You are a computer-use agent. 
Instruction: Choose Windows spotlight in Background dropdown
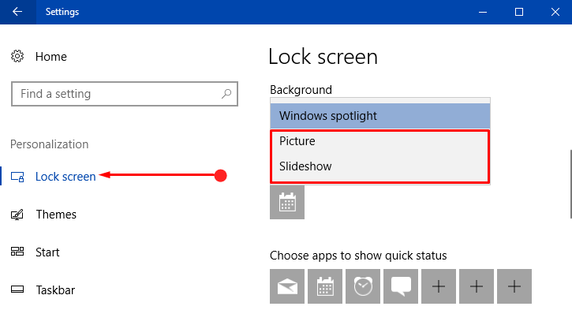tap(380, 116)
